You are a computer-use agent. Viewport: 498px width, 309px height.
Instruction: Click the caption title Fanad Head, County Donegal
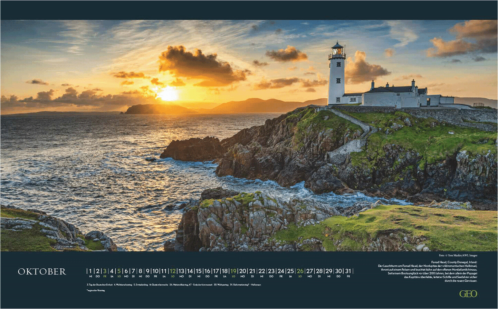point(454,262)
